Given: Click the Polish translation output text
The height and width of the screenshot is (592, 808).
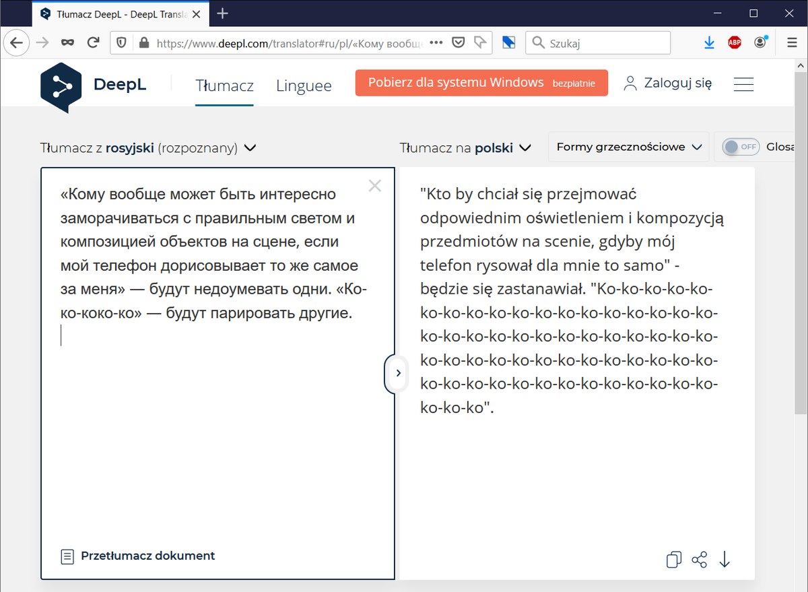Looking at the screenshot, I should pyautogui.click(x=571, y=301).
